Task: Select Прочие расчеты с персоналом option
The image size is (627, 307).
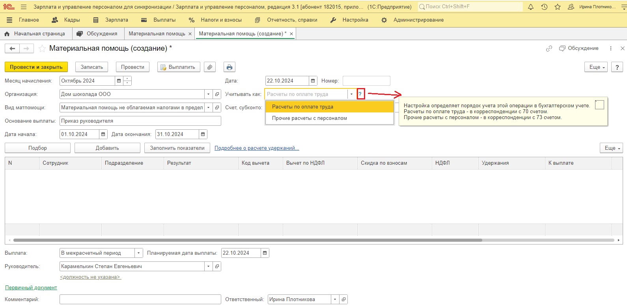Action: point(330,118)
